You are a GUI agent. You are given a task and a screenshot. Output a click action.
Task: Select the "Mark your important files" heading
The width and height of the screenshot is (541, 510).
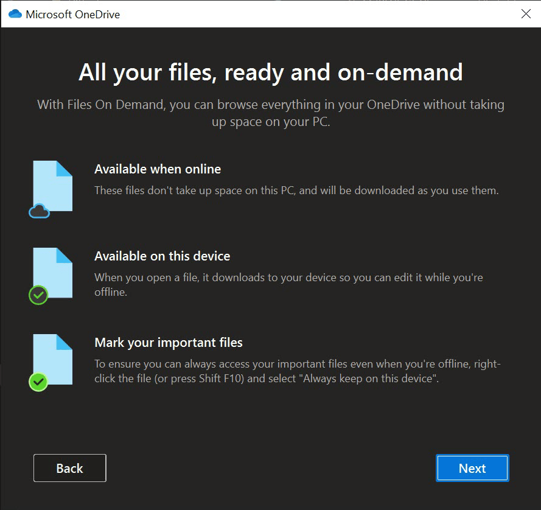click(168, 343)
